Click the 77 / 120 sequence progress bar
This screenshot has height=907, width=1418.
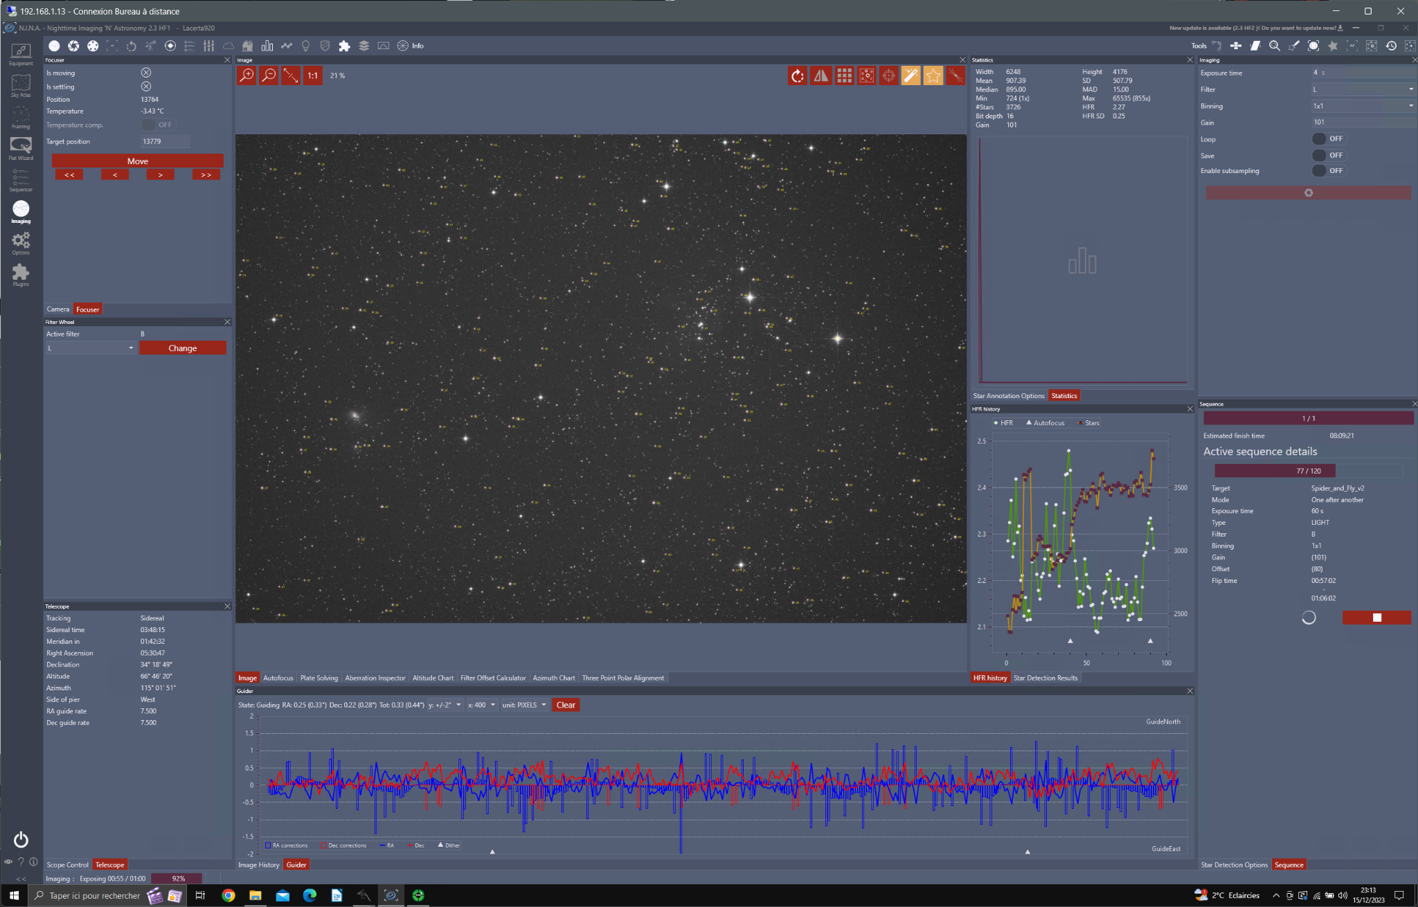1309,471
